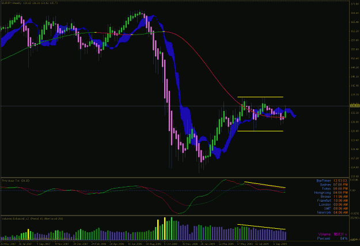Click the HongKong time entry
This screenshot has height=246, width=360.
coord(331,193)
